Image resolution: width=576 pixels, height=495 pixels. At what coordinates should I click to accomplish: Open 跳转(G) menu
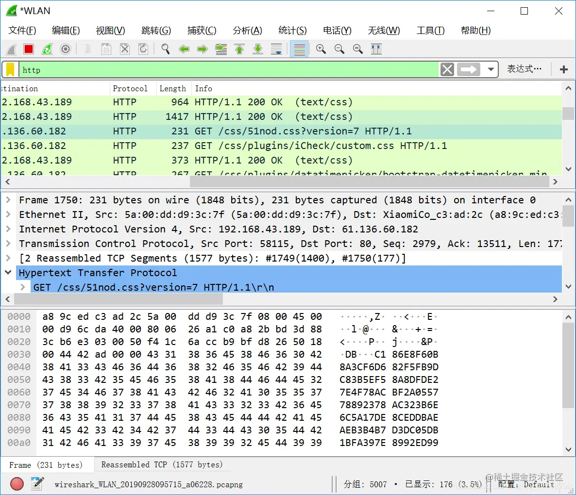point(156,31)
